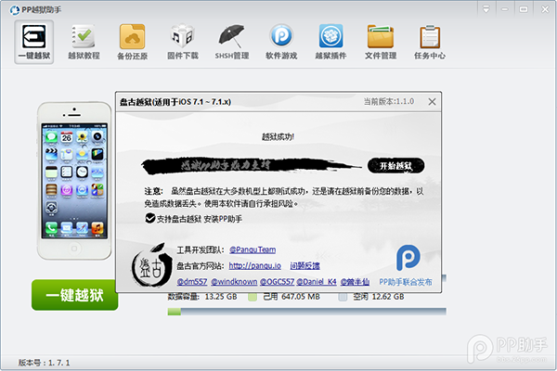Open 软件游戏 apps and games
The height and width of the screenshot is (371, 557).
(281, 42)
